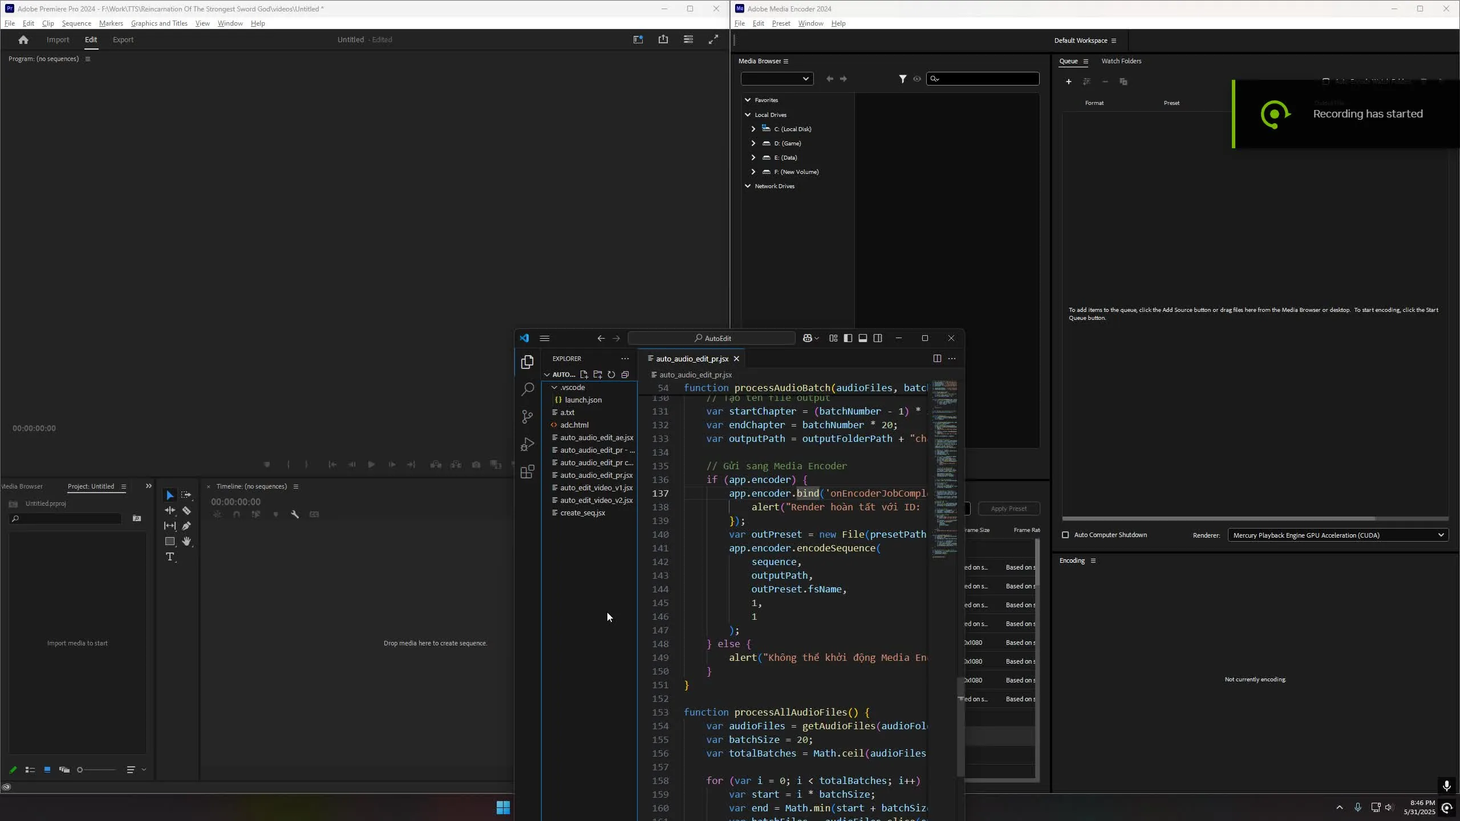Select the Razor tool
The width and height of the screenshot is (1460, 821).
click(186, 511)
